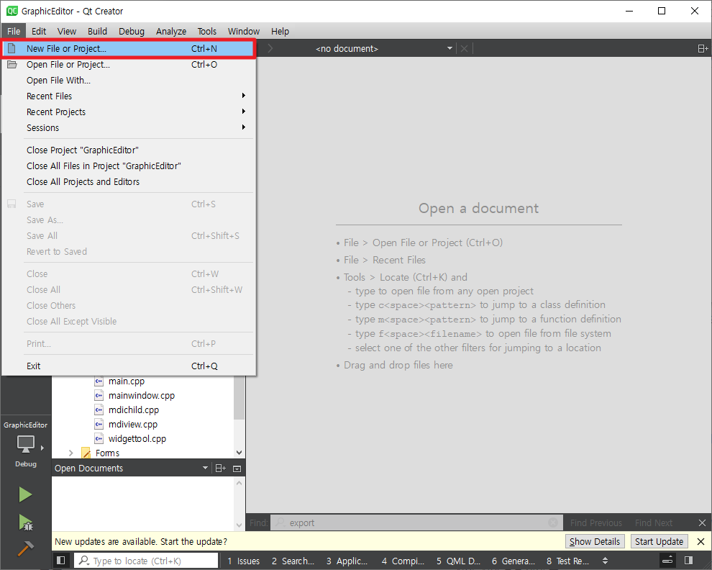Click the Start Update button
Image resolution: width=712 pixels, height=570 pixels.
(x=659, y=541)
